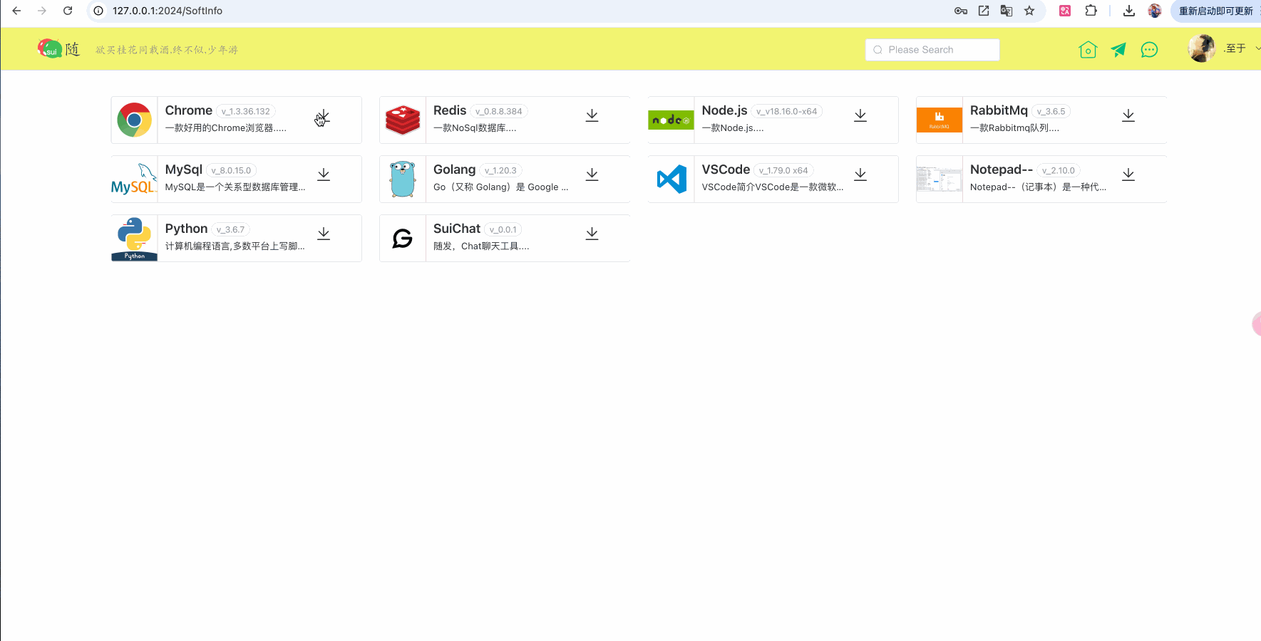The image size is (1261, 641).
Task: Click the site info icon beside the URL
Action: point(98,11)
